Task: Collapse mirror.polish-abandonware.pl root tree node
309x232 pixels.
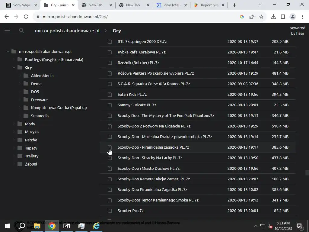Action: pos(8,51)
